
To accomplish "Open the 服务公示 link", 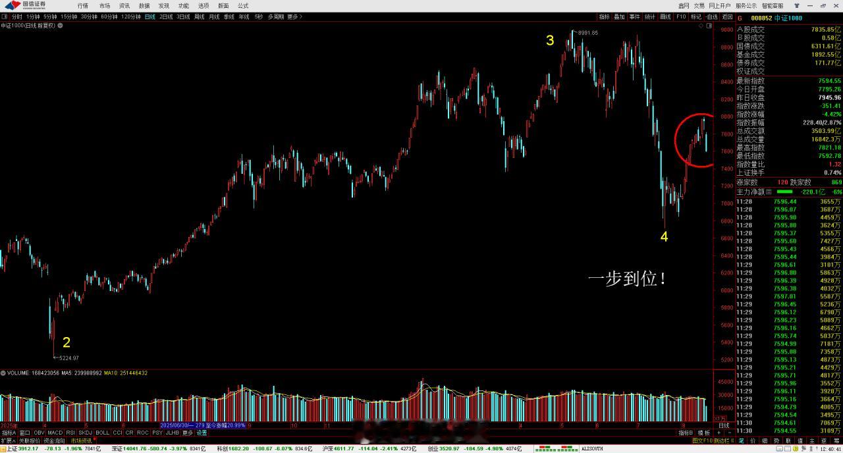I will coord(746,5).
